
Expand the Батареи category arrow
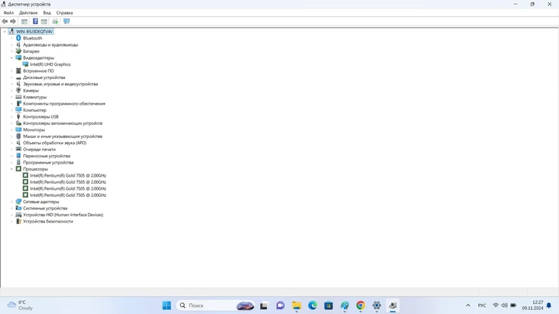pyautogui.click(x=12, y=51)
